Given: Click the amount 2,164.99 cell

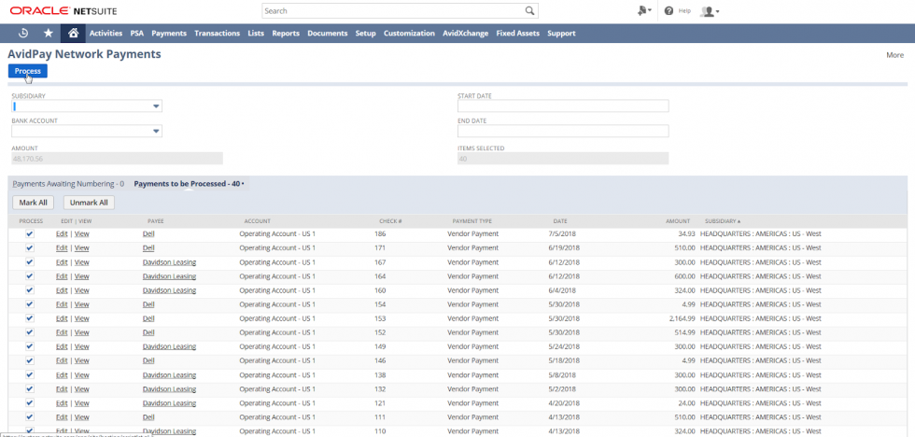Looking at the screenshot, I should (x=683, y=318).
